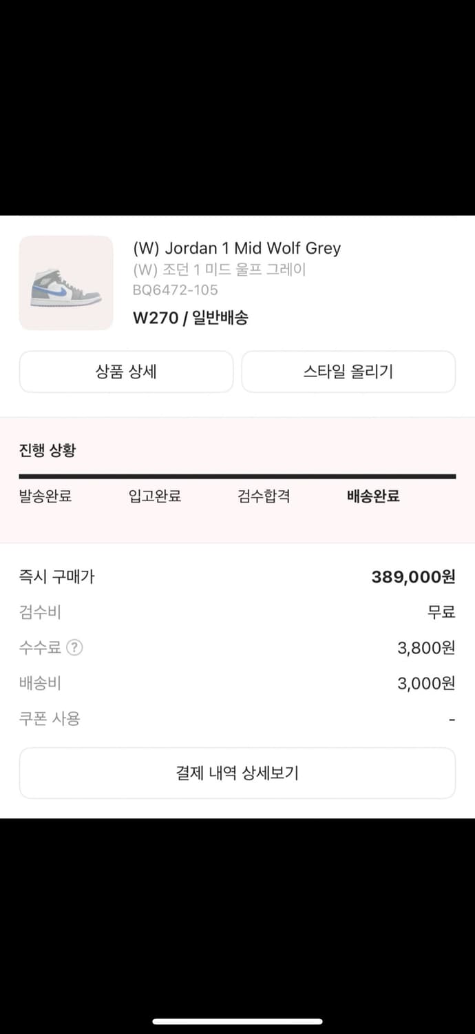Tap the sneaker product thumbnail image
475x1034 pixels.
65,283
